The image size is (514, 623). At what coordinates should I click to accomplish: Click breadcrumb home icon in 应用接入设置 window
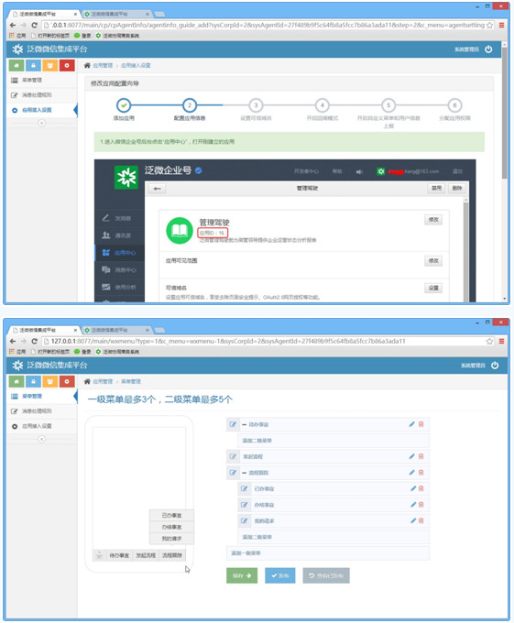coord(87,66)
